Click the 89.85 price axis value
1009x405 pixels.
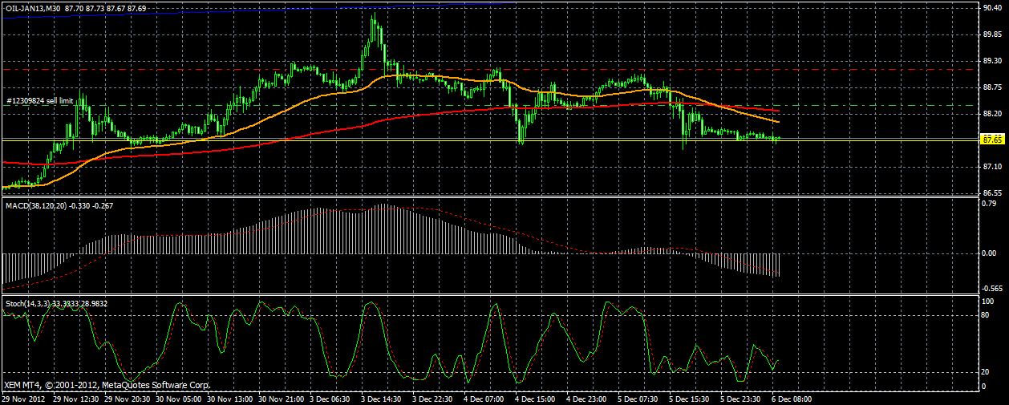(x=991, y=34)
